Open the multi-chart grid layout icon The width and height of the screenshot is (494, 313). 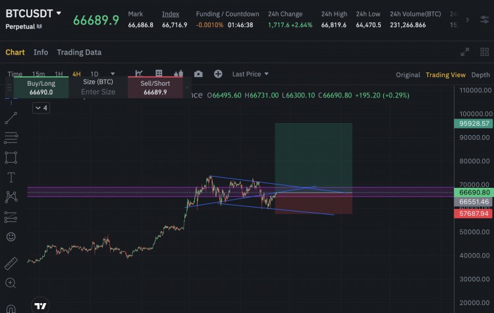pos(485,52)
